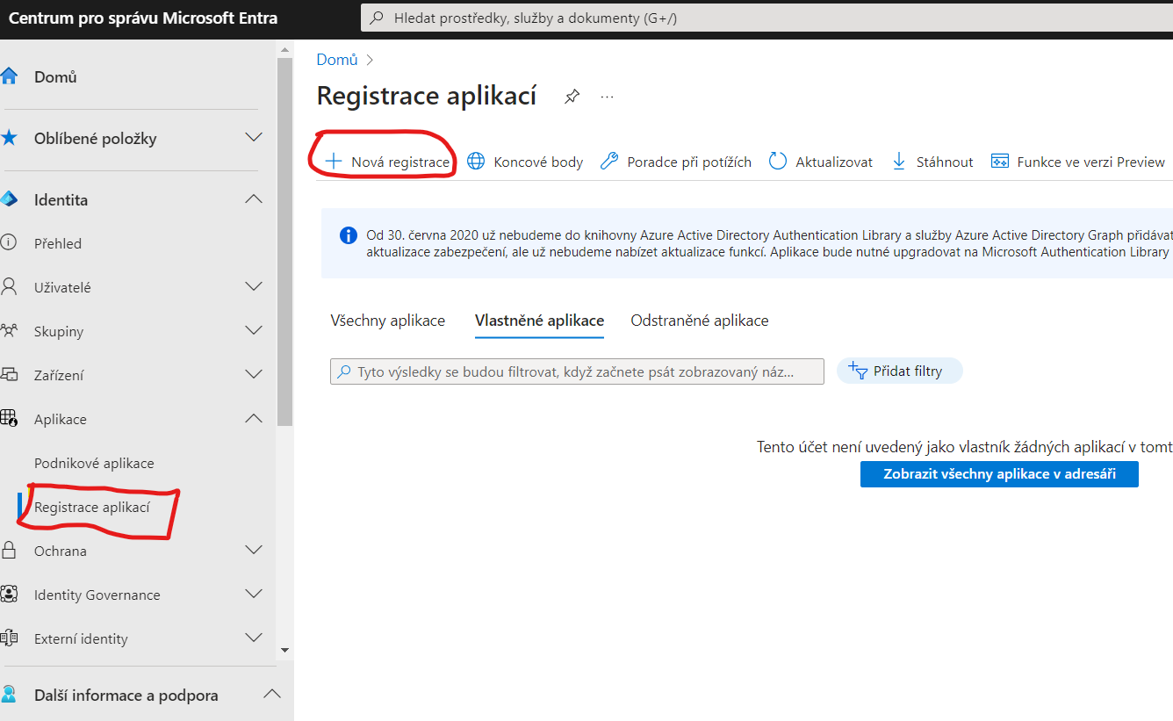This screenshot has width=1173, height=721.
Task: Click the Stáhnout download arrow icon
Action: tap(898, 162)
